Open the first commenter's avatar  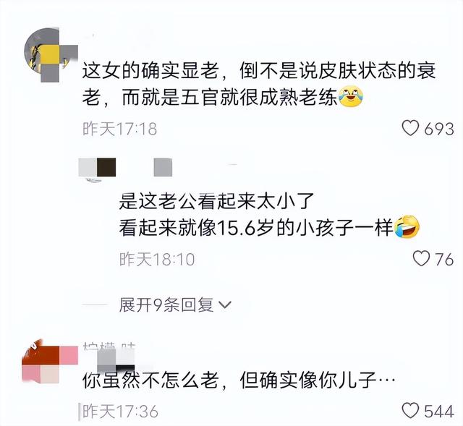coord(50,55)
